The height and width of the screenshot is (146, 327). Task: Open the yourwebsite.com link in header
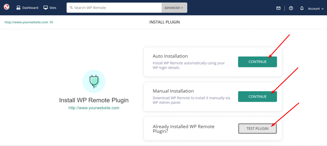pos(26,22)
